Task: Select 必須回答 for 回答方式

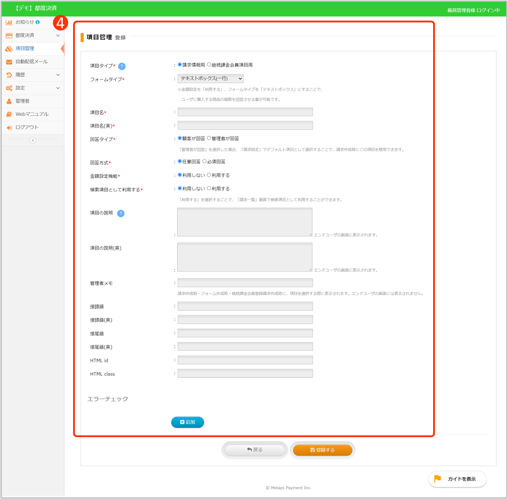Action: click(x=204, y=162)
